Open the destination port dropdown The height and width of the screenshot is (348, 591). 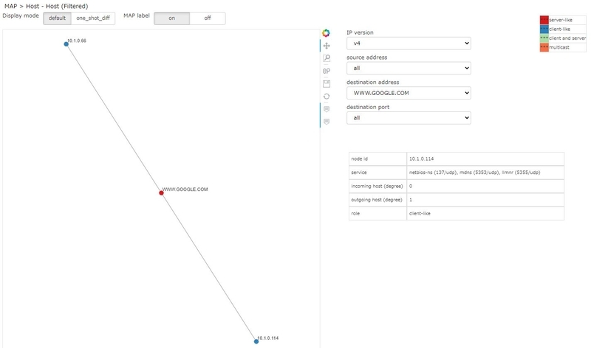click(409, 118)
